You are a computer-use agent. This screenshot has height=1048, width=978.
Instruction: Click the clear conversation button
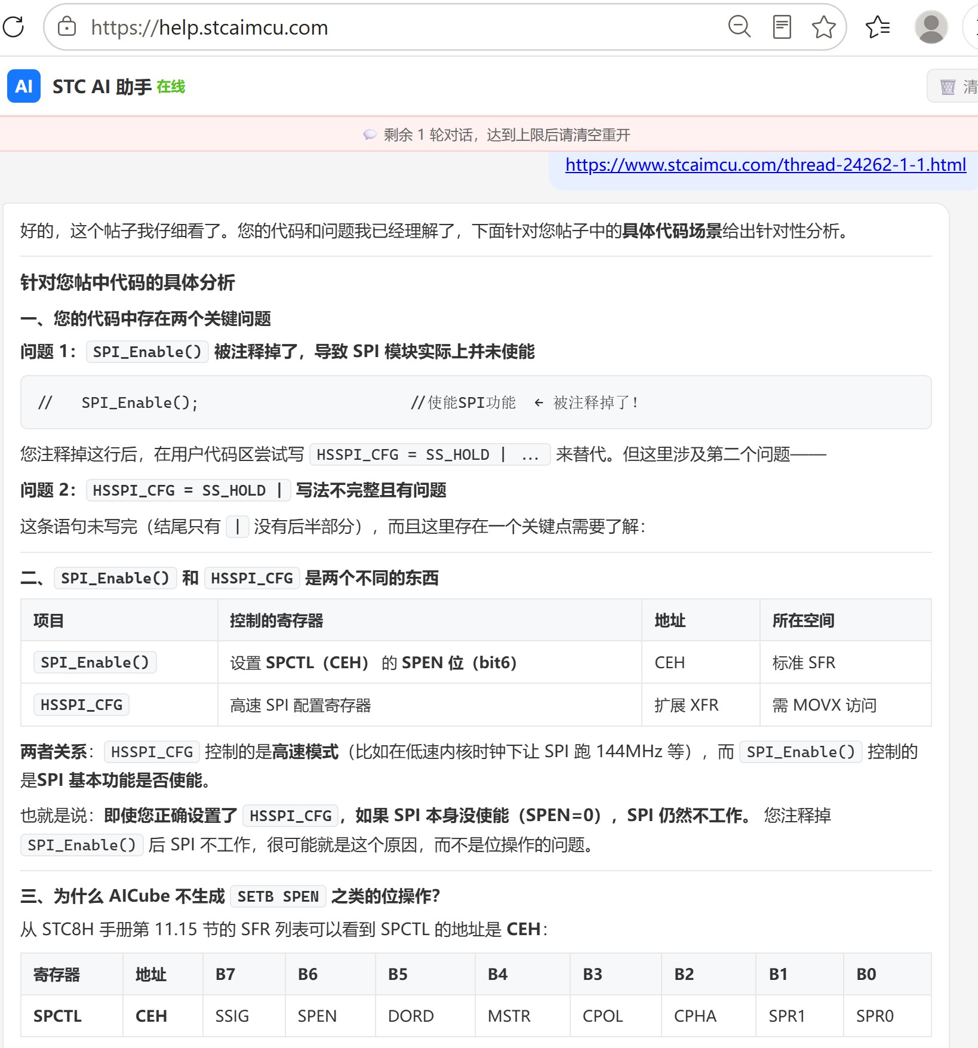[x=955, y=87]
